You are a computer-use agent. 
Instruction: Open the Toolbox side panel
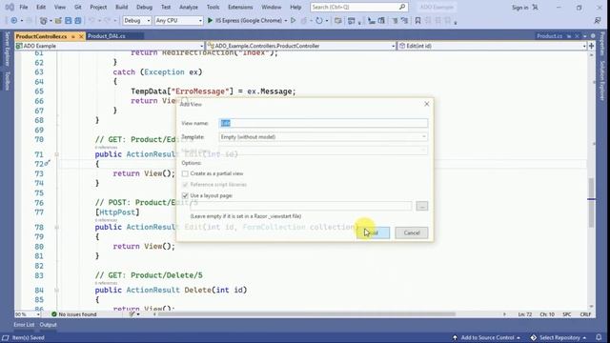pyautogui.click(x=7, y=80)
